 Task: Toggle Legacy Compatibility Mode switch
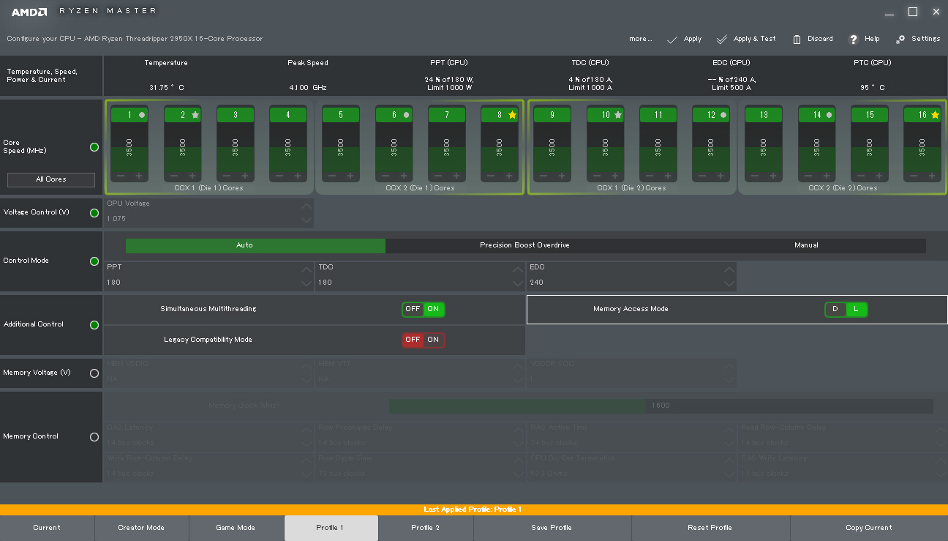click(x=423, y=340)
